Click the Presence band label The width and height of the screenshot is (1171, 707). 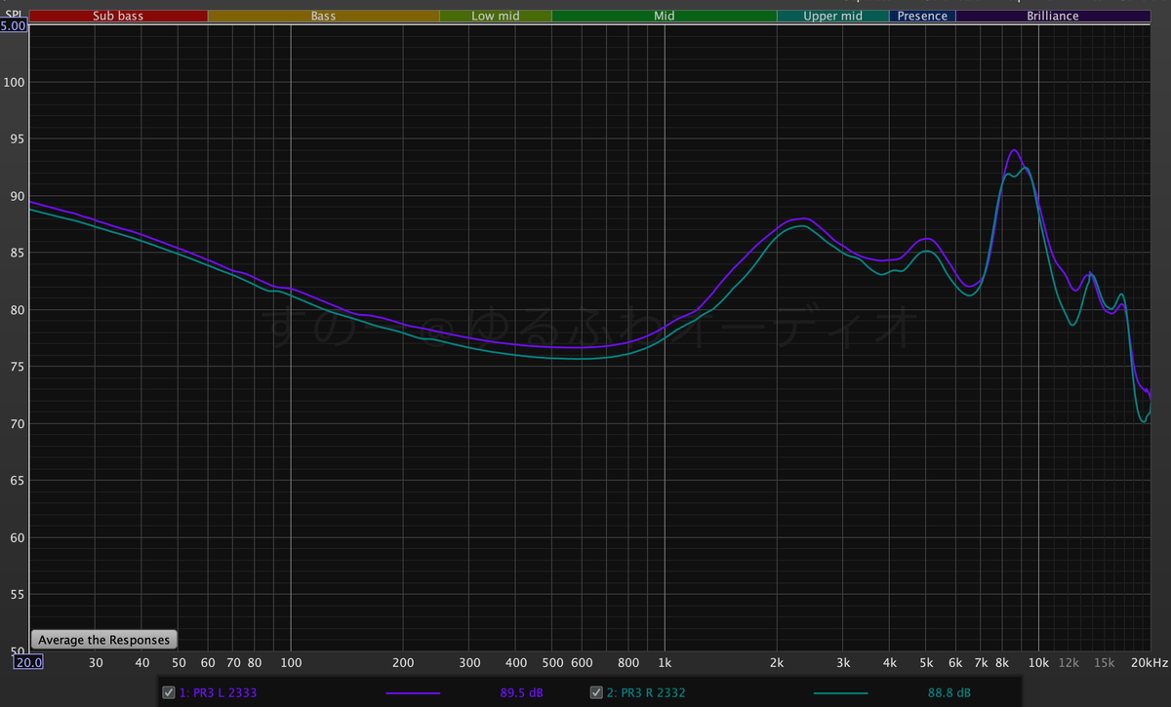(922, 16)
